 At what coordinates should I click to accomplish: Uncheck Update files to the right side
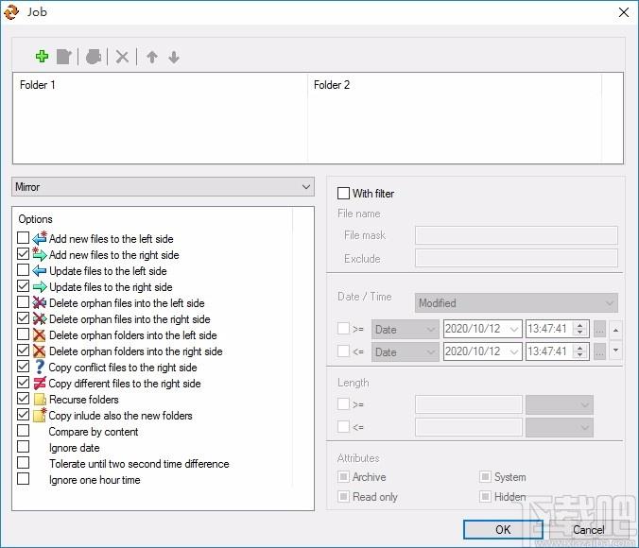(x=24, y=285)
